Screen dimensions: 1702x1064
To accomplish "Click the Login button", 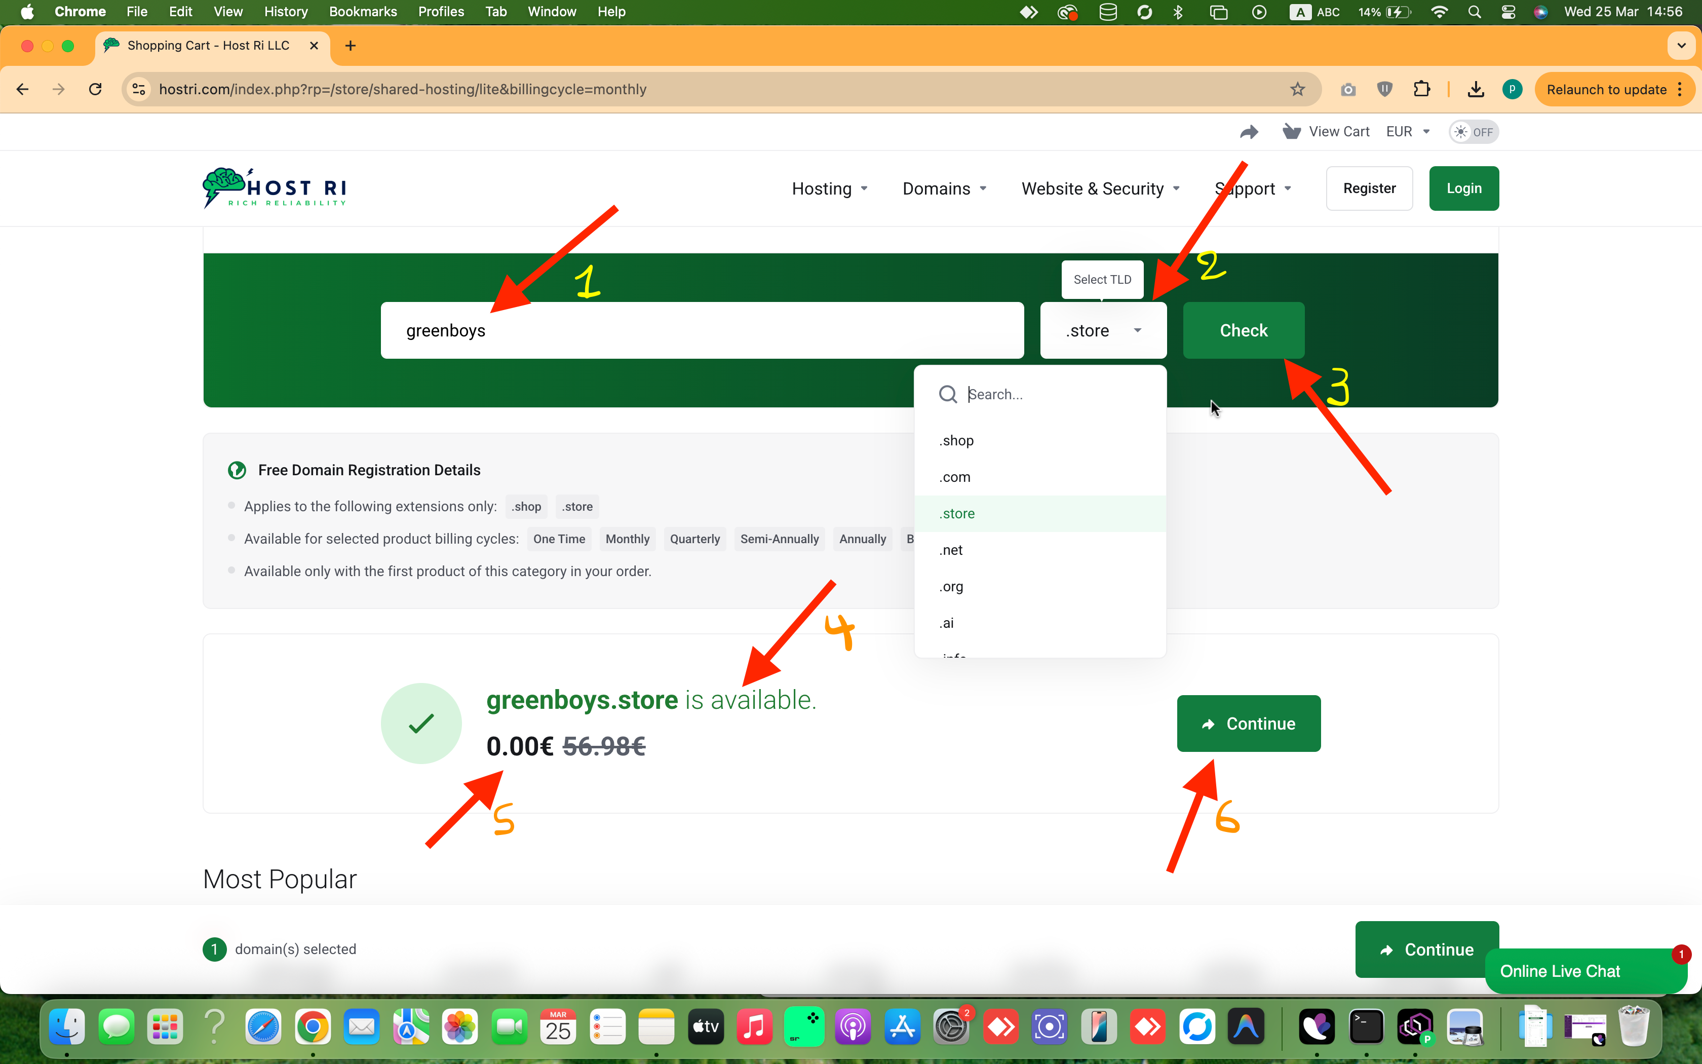I will pyautogui.click(x=1463, y=188).
